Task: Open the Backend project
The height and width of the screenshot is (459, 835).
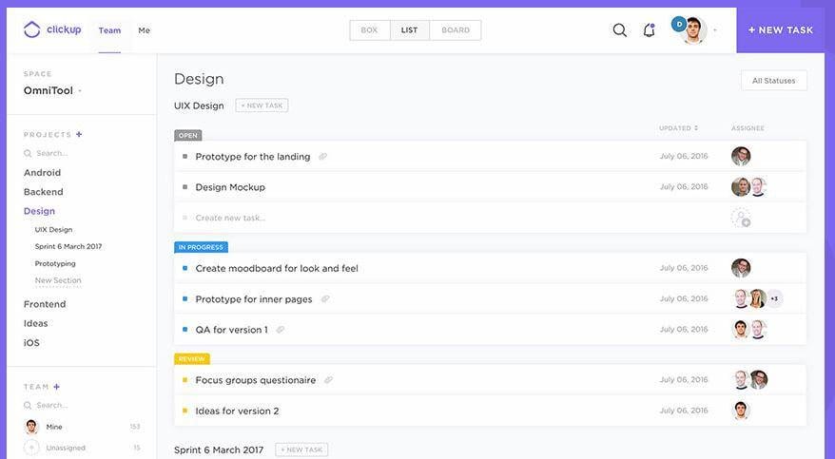Action: [43, 191]
